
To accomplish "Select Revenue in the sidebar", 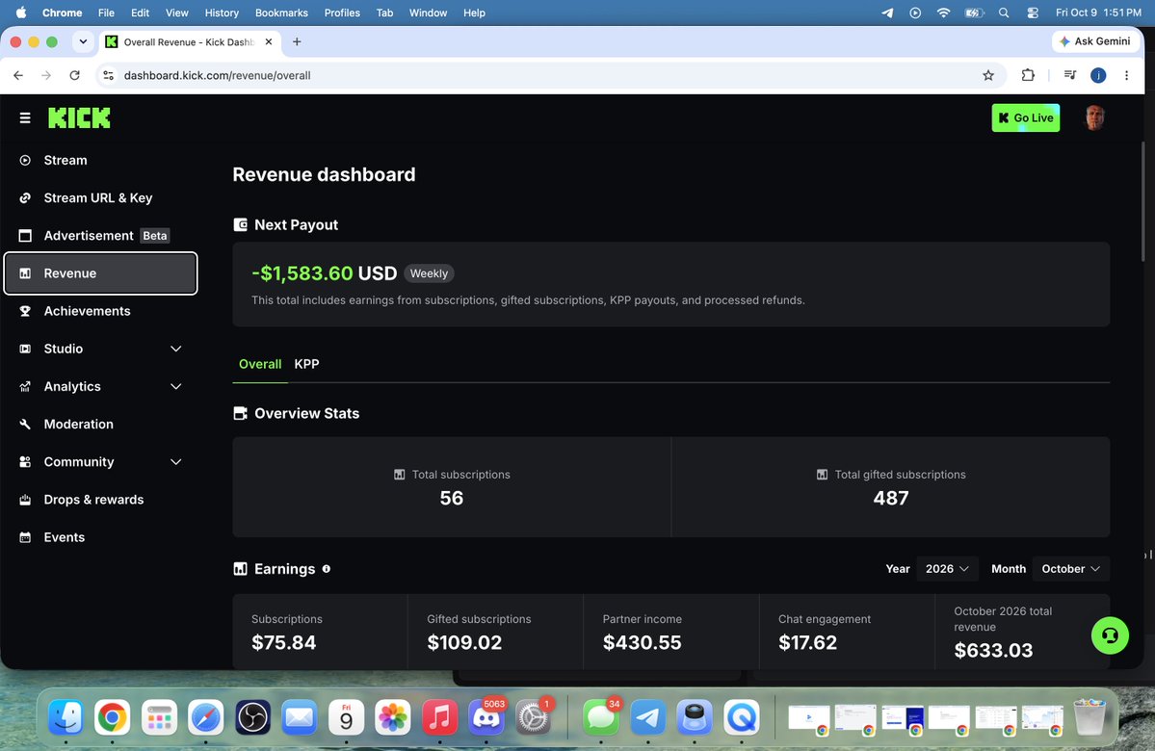I will point(100,273).
